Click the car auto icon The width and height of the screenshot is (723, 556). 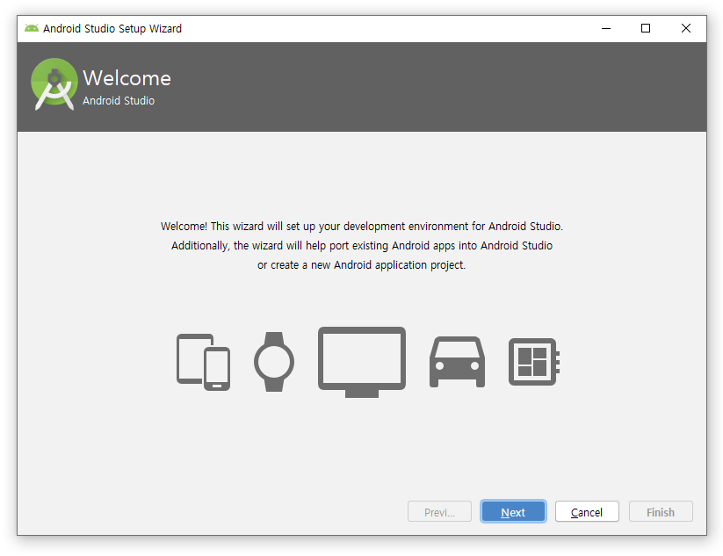coord(457,362)
